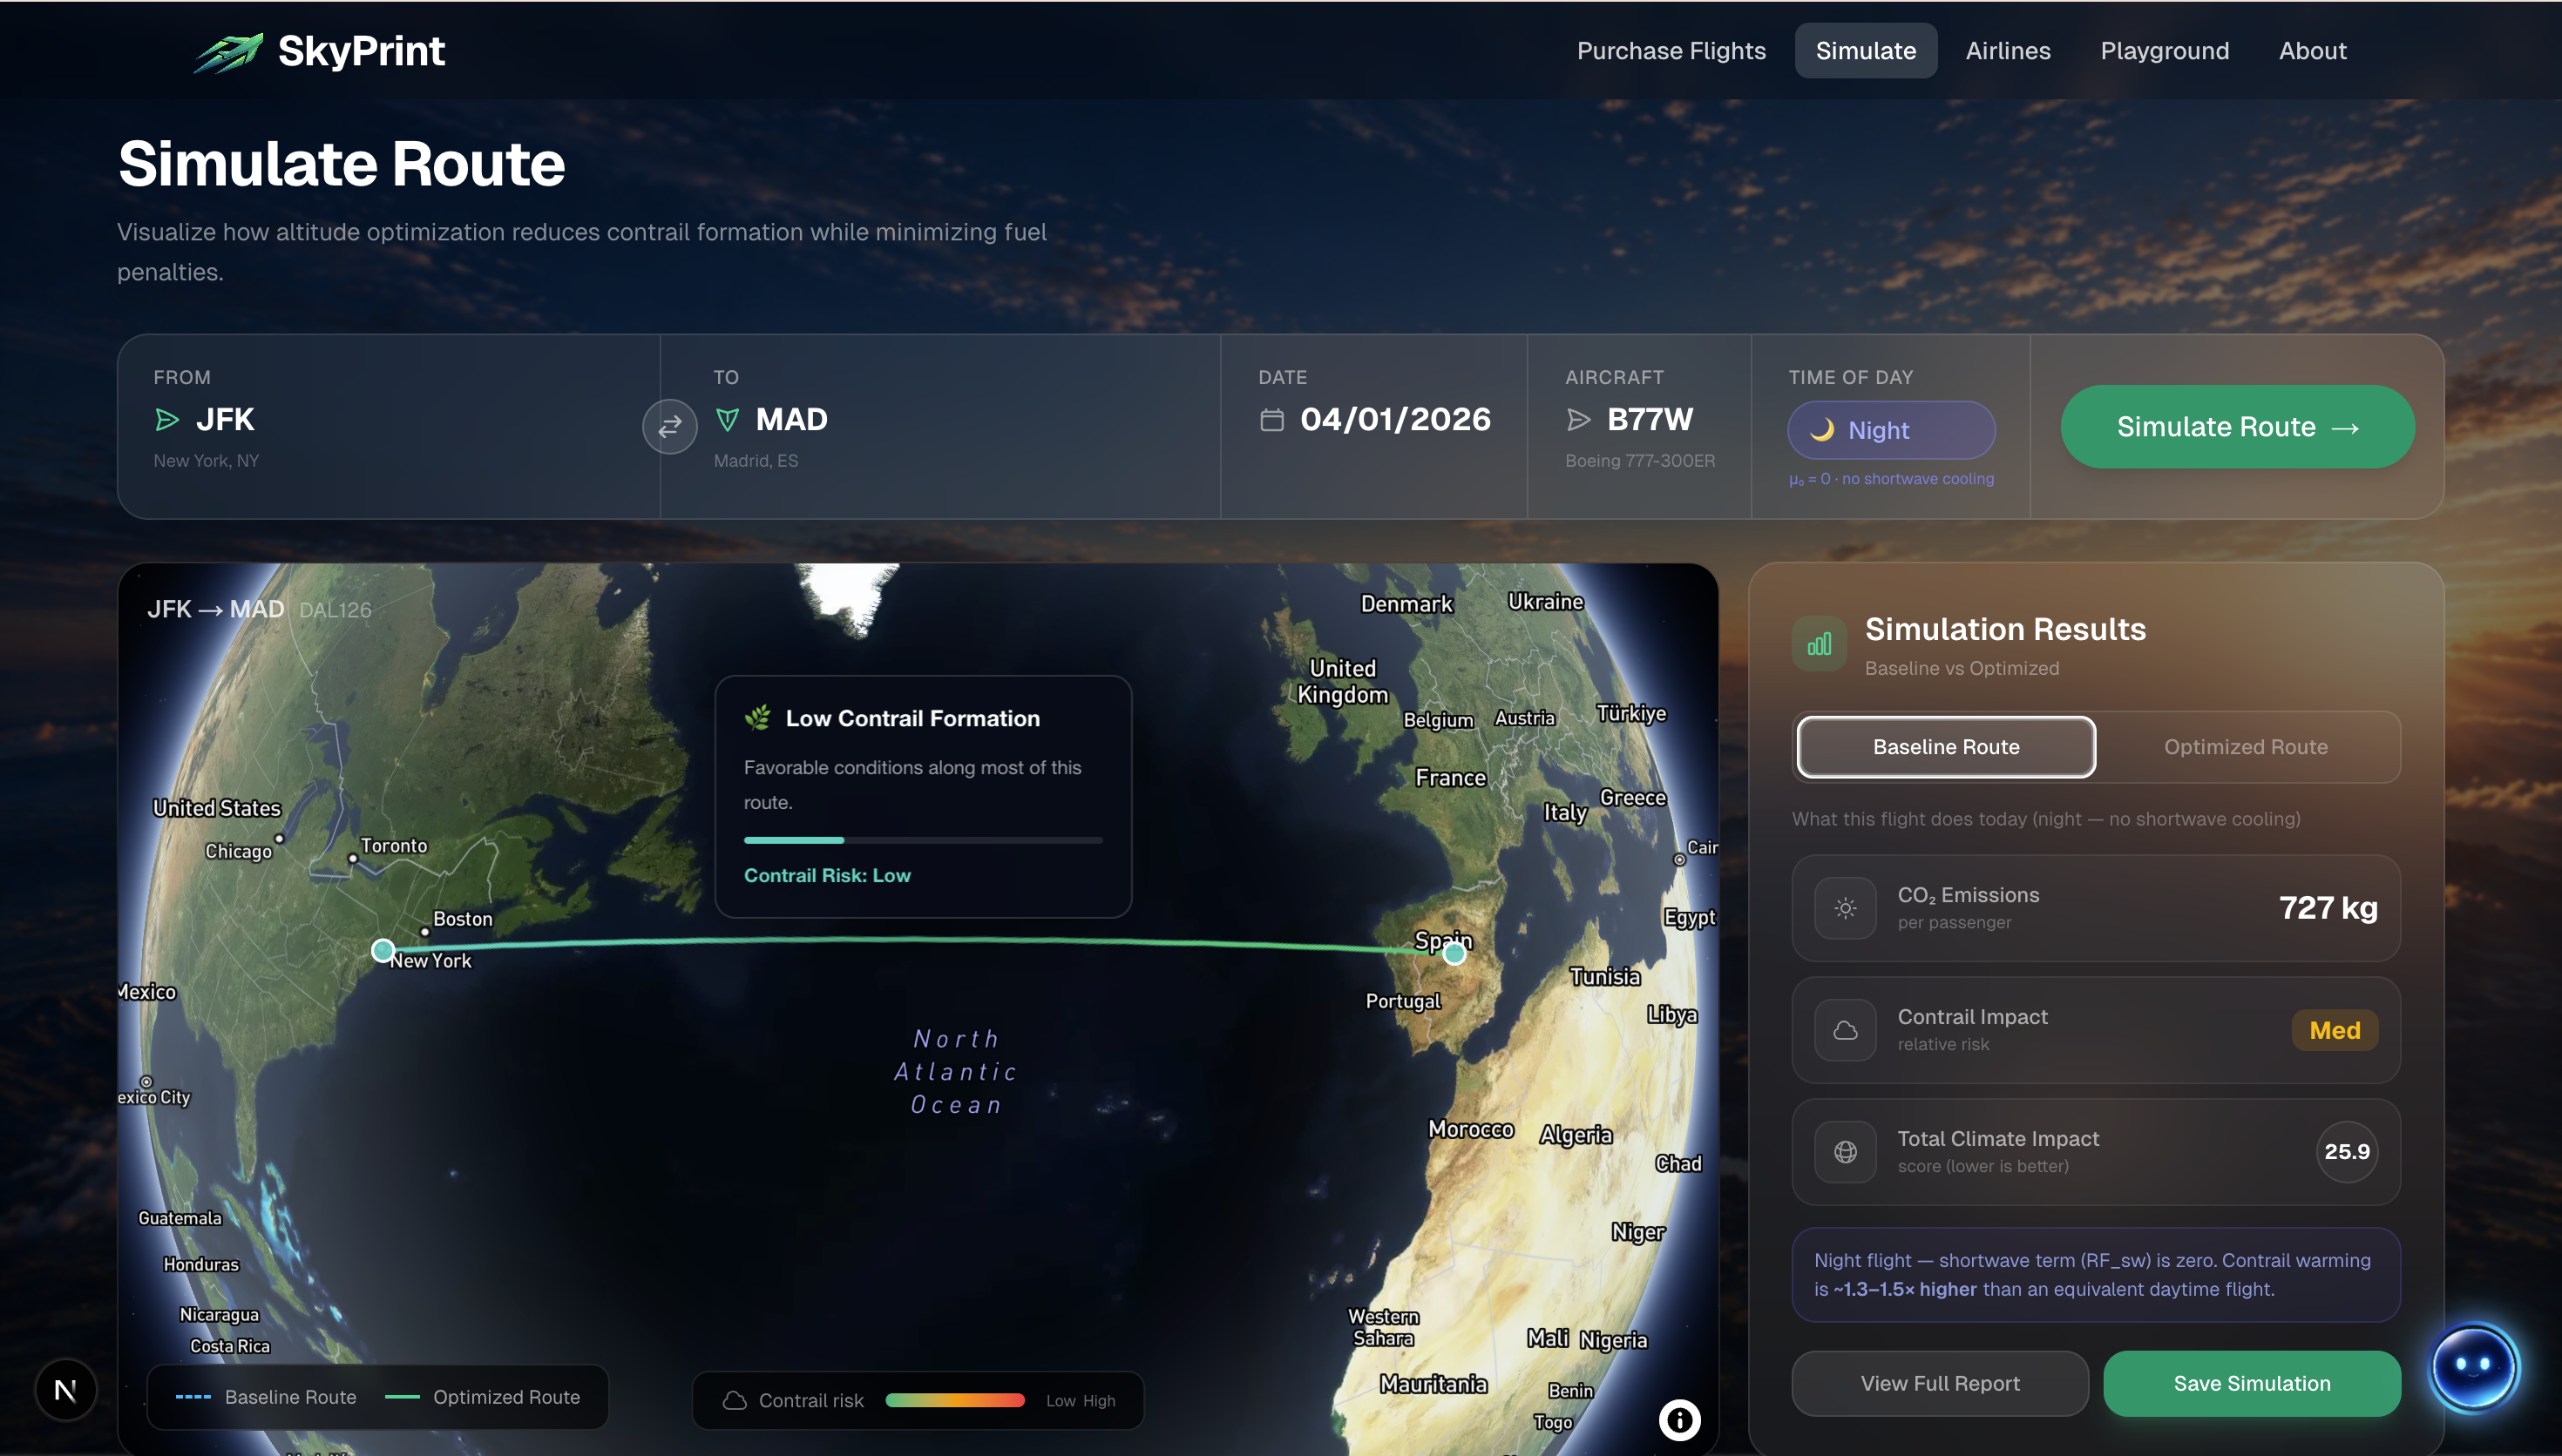2562x1456 pixels.
Task: Click the contrail risk color gradient bar
Action: (954, 1400)
